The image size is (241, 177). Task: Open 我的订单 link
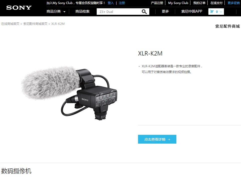coord(199,3)
